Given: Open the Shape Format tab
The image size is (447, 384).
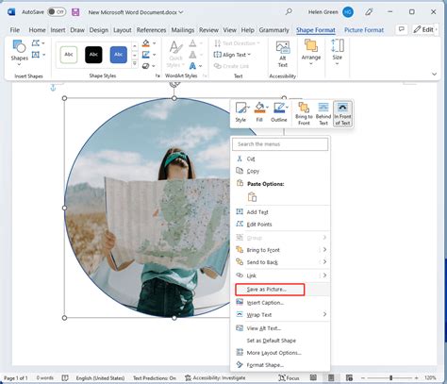Looking at the screenshot, I should (x=316, y=30).
